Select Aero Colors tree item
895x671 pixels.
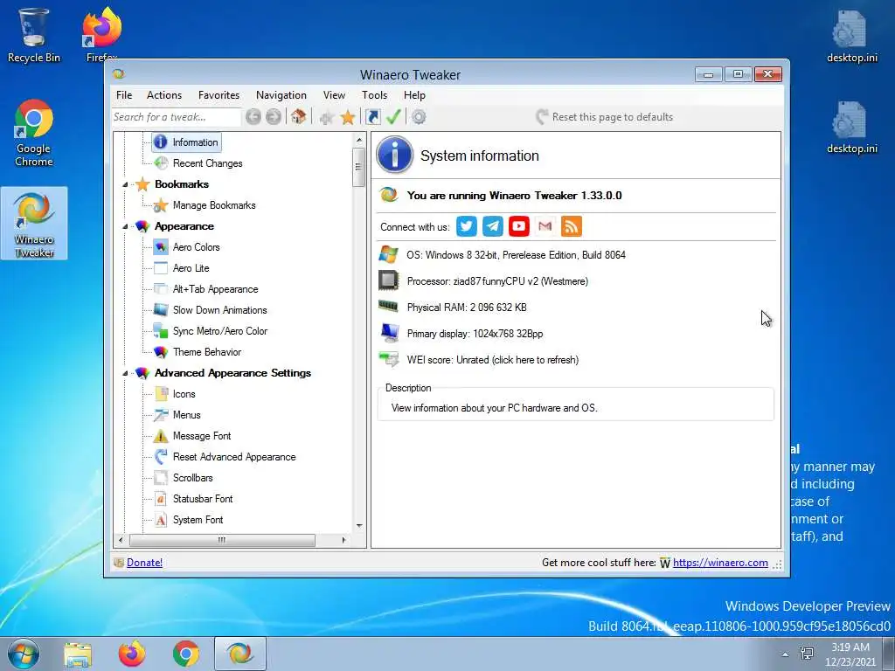tap(196, 247)
